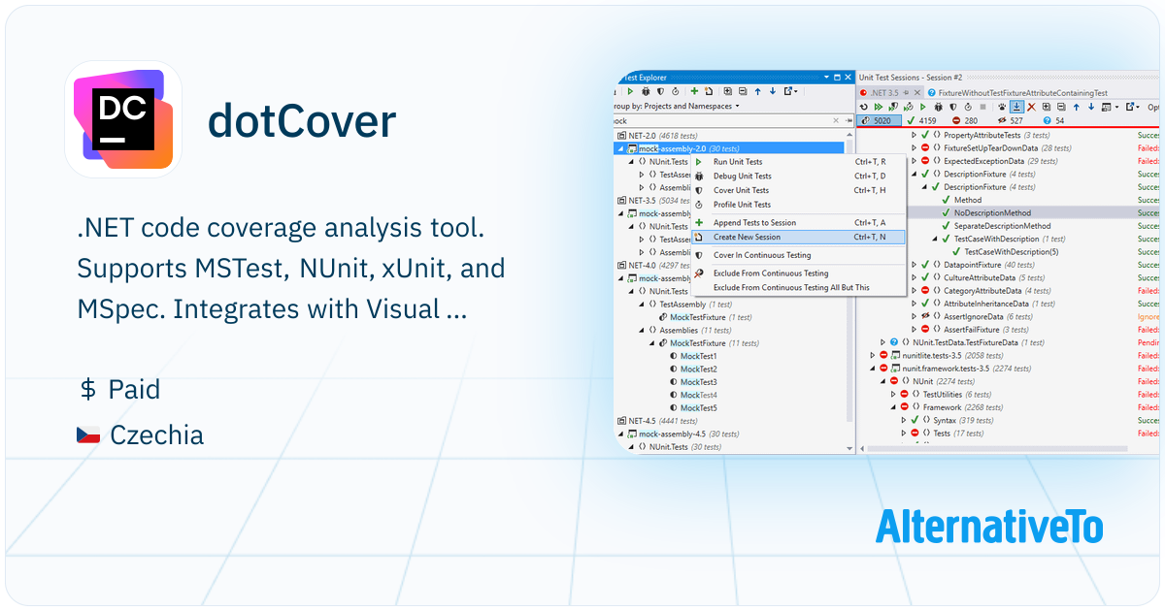The width and height of the screenshot is (1165, 611).
Task: Toggle the 527 ignored tests filter
Action: point(1010,121)
